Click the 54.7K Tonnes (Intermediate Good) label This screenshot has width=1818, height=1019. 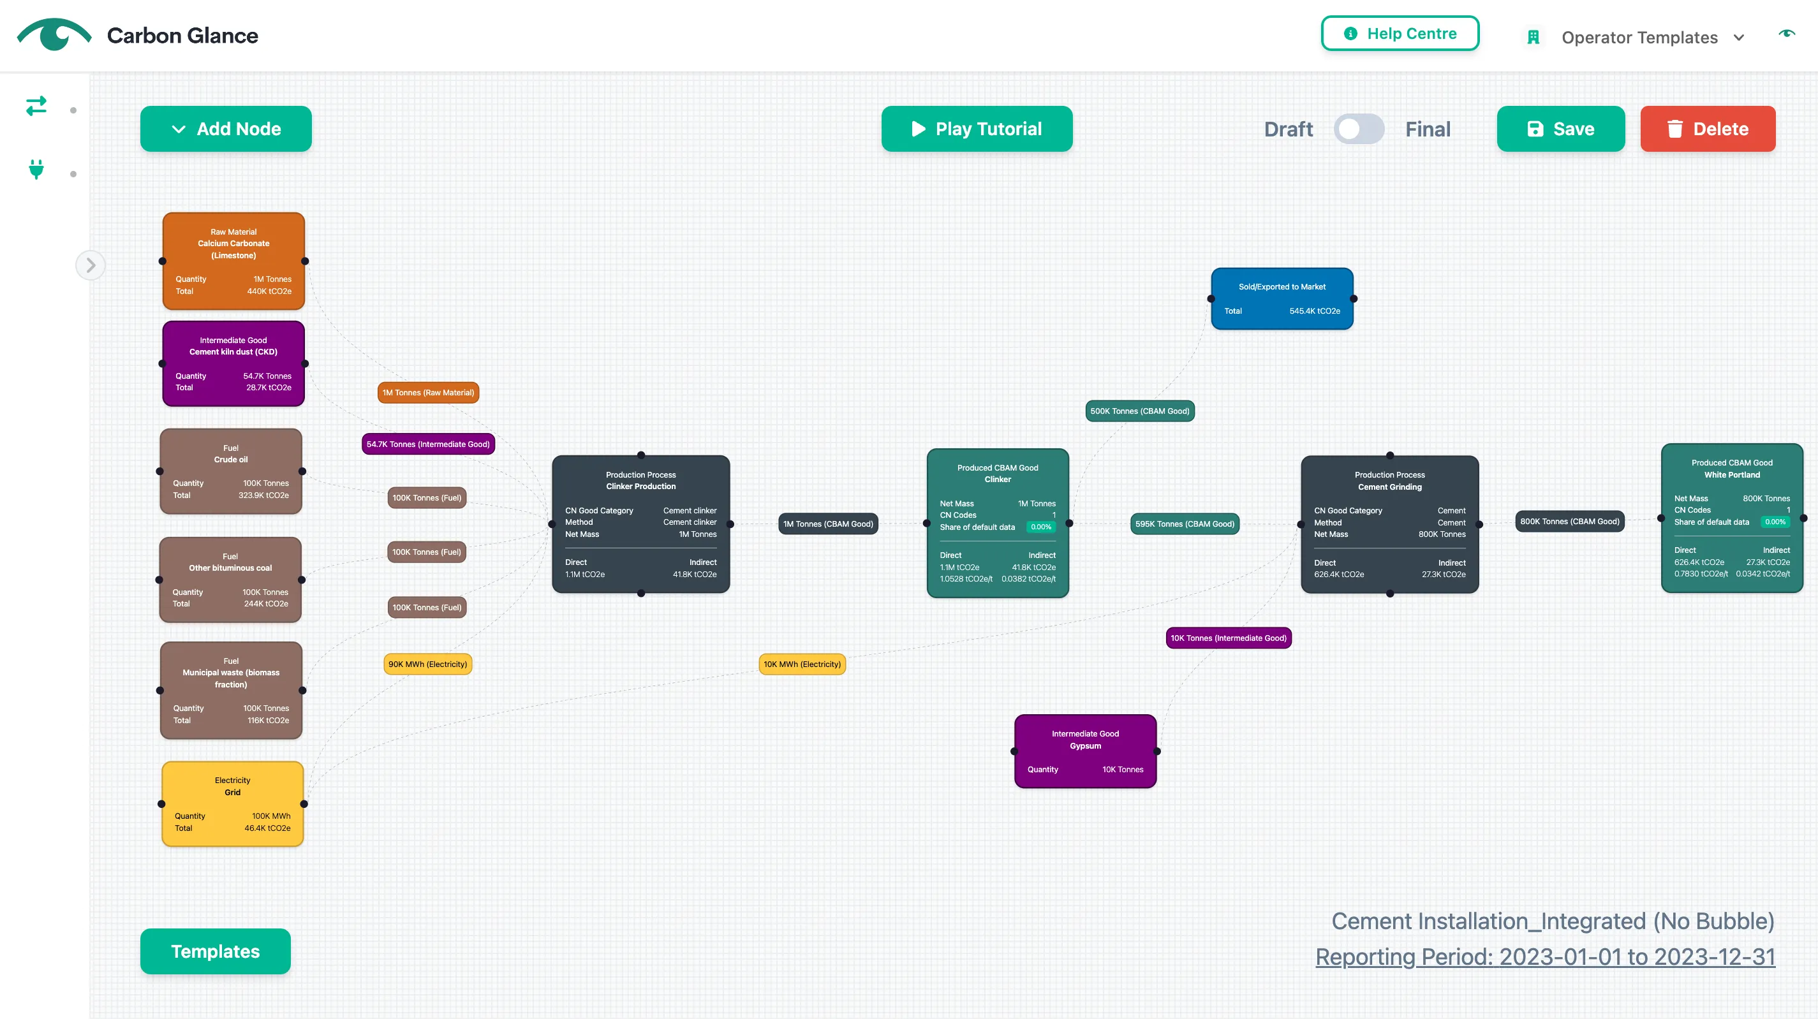click(429, 444)
